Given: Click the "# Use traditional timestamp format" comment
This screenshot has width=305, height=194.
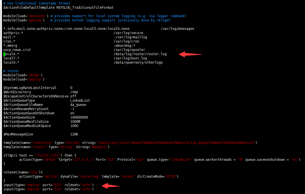Looking at the screenshot, I should click(x=37, y=3).
